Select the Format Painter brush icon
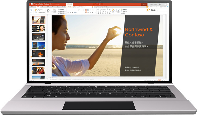The height and width of the screenshot is (115, 198). [39, 12]
